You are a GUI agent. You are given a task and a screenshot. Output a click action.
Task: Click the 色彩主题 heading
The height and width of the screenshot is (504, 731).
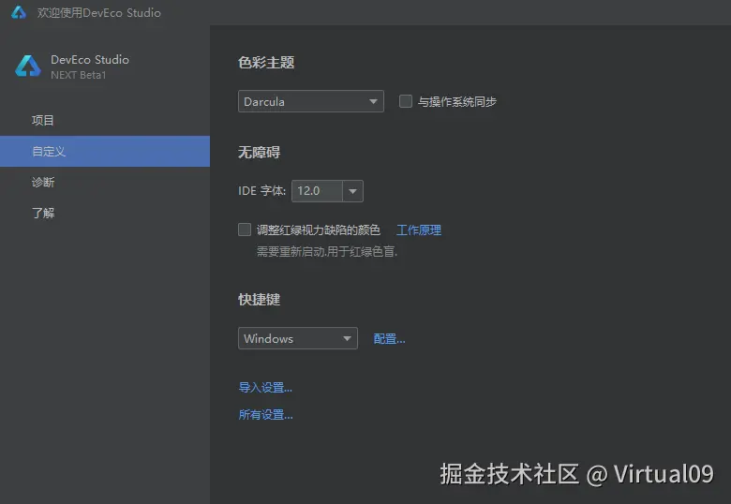click(x=266, y=63)
